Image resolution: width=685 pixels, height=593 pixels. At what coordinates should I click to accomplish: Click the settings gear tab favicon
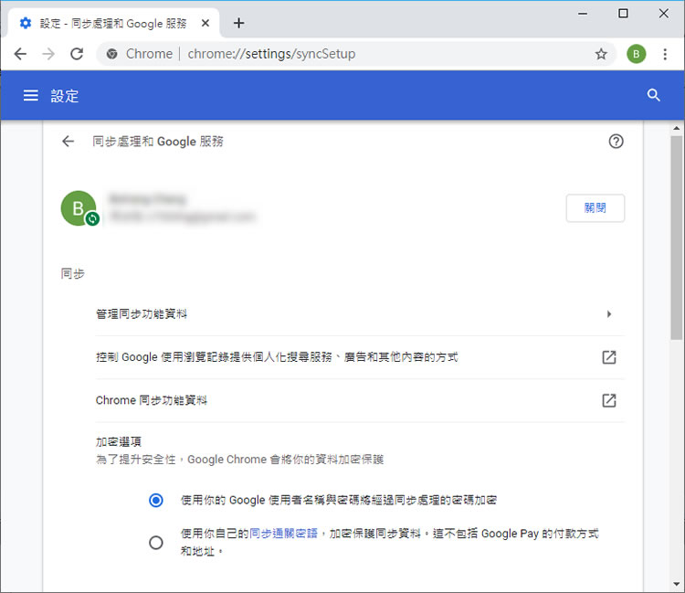(x=26, y=23)
